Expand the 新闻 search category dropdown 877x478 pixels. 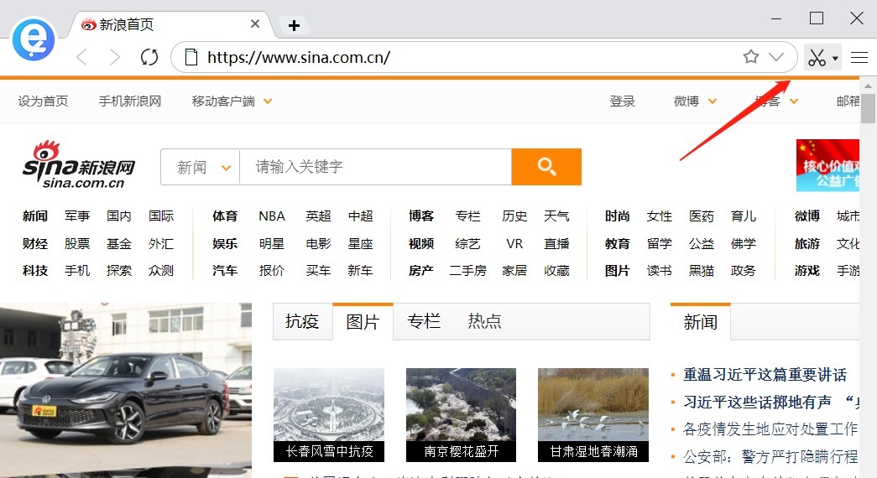226,168
